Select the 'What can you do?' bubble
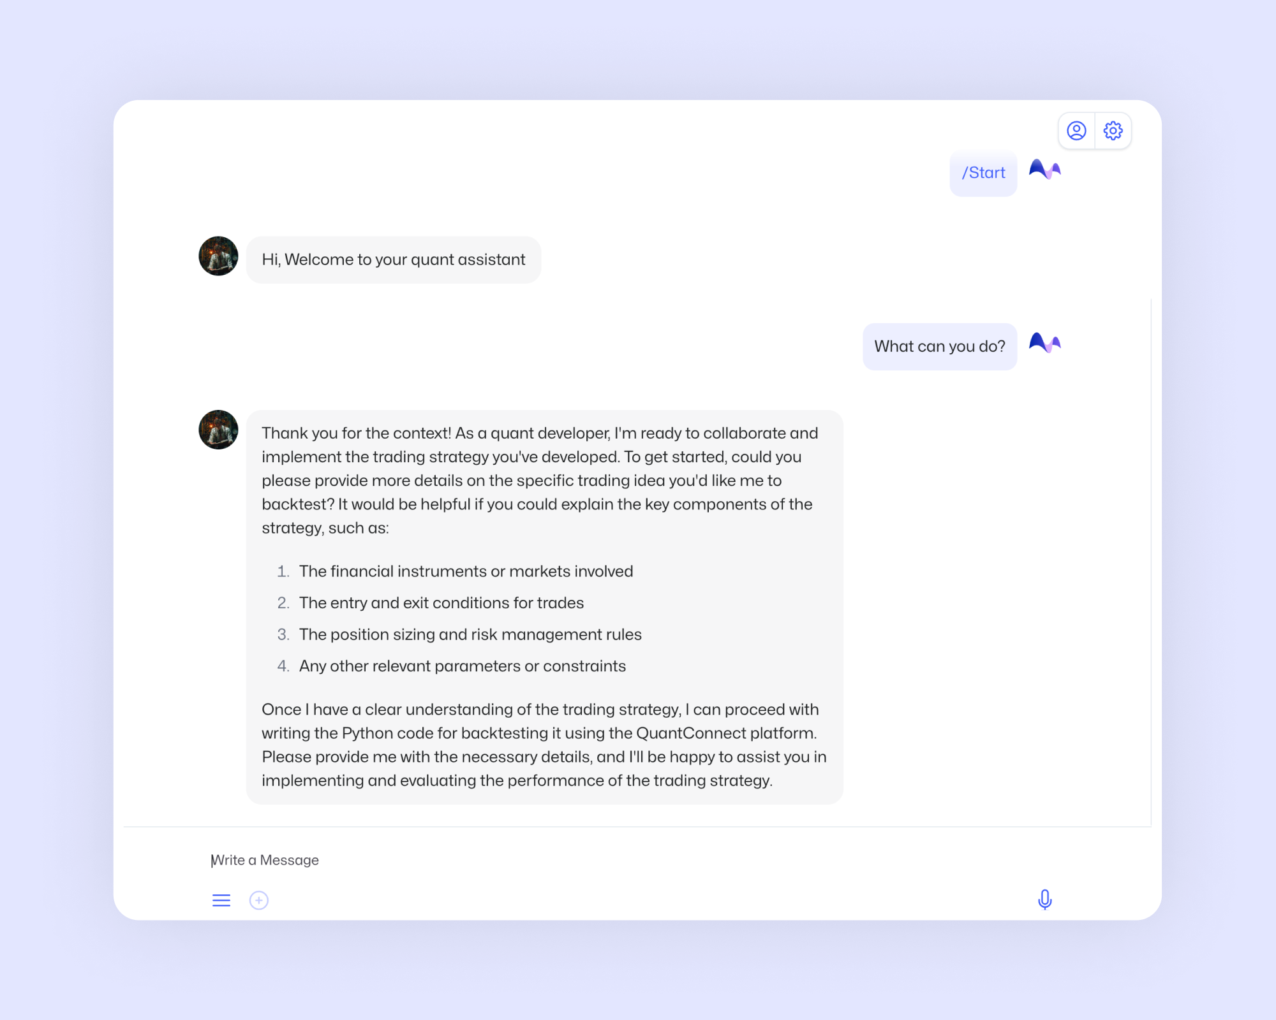The width and height of the screenshot is (1276, 1020). 940,346
